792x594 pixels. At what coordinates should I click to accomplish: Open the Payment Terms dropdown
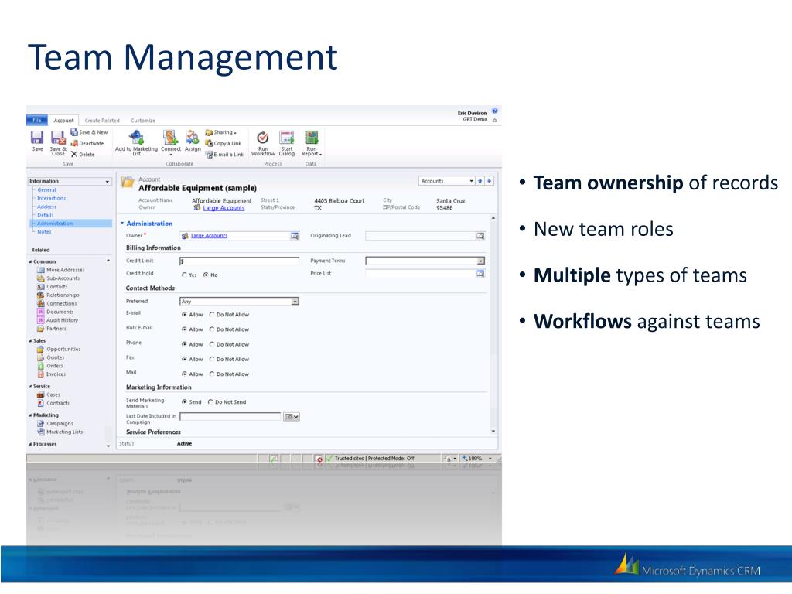pos(481,261)
